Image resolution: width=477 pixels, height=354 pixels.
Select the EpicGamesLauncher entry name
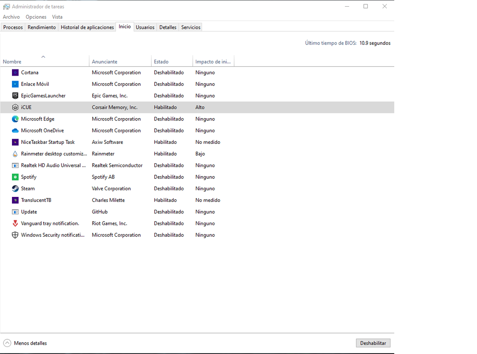43,96
